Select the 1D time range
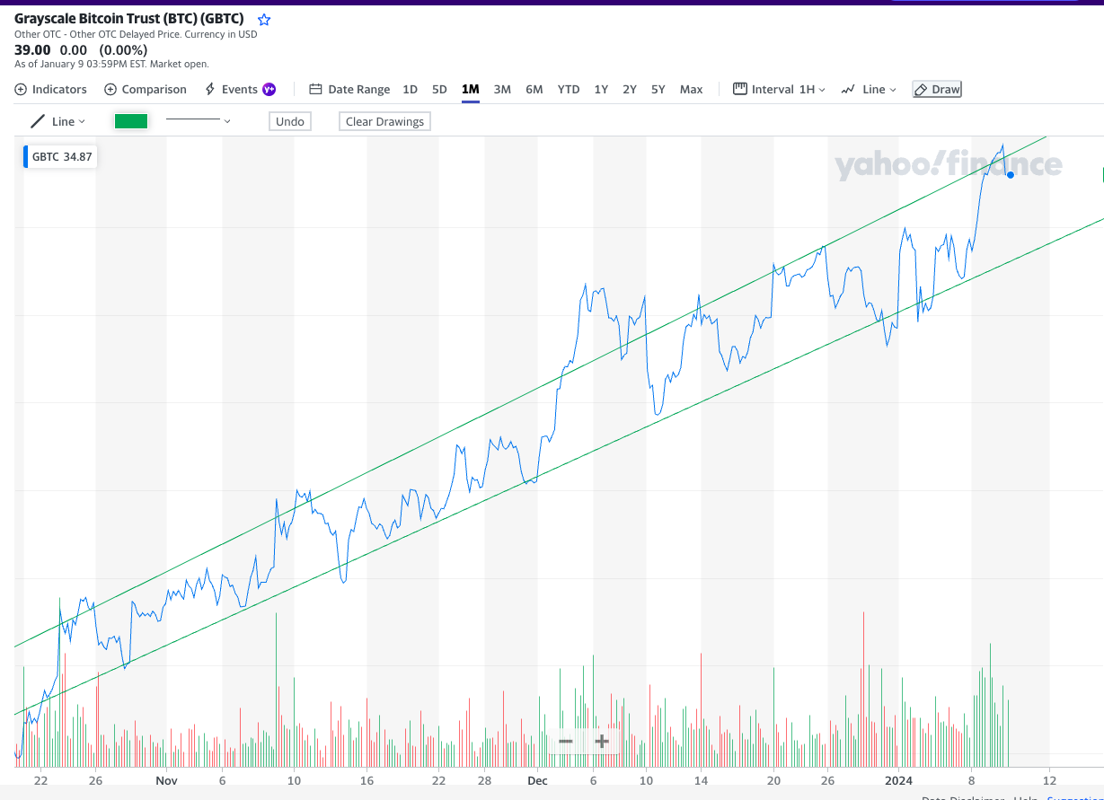This screenshot has width=1104, height=800. 410,89
